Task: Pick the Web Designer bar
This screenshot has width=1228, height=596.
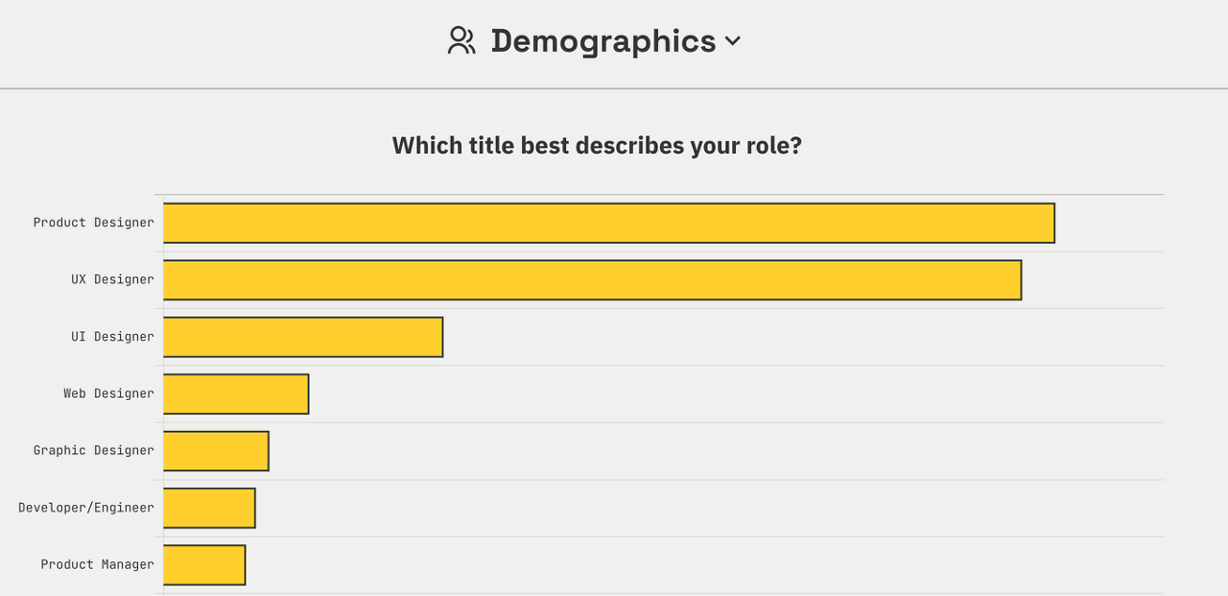Action: tap(236, 393)
